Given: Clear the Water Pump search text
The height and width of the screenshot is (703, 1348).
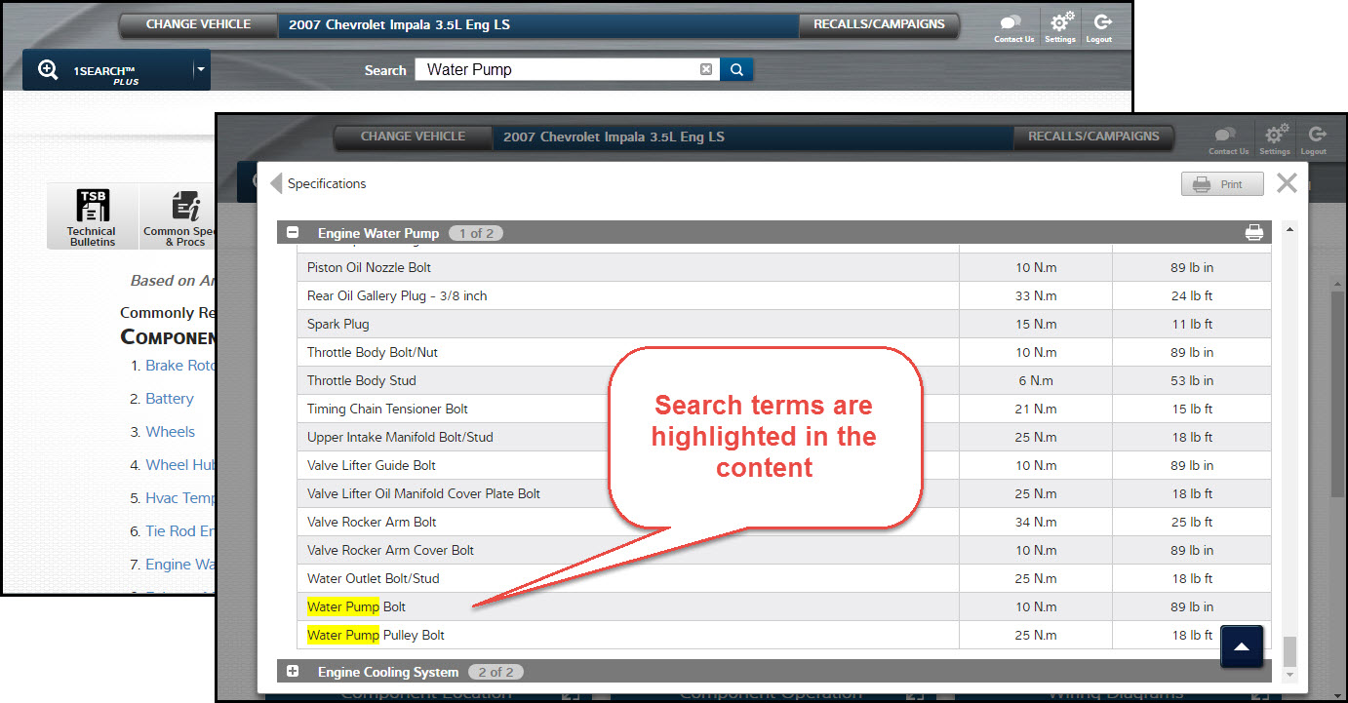Looking at the screenshot, I should coord(706,69).
